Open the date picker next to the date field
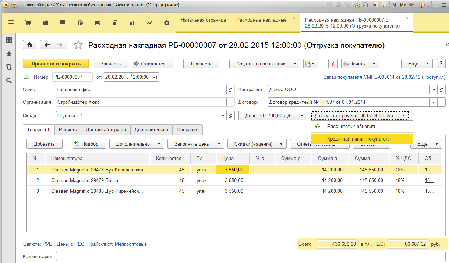The width and height of the screenshot is (449, 263). tap(155, 77)
